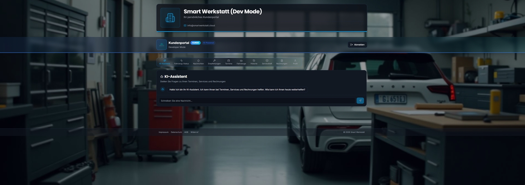525x185 pixels.
Task: Open the Datenschutz footer link
Action: coord(176,132)
